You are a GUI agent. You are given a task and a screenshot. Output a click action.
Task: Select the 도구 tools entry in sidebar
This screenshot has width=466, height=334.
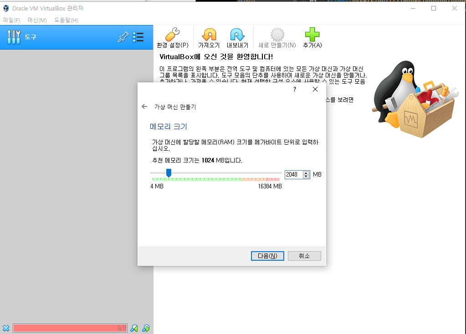pyautogui.click(x=77, y=37)
